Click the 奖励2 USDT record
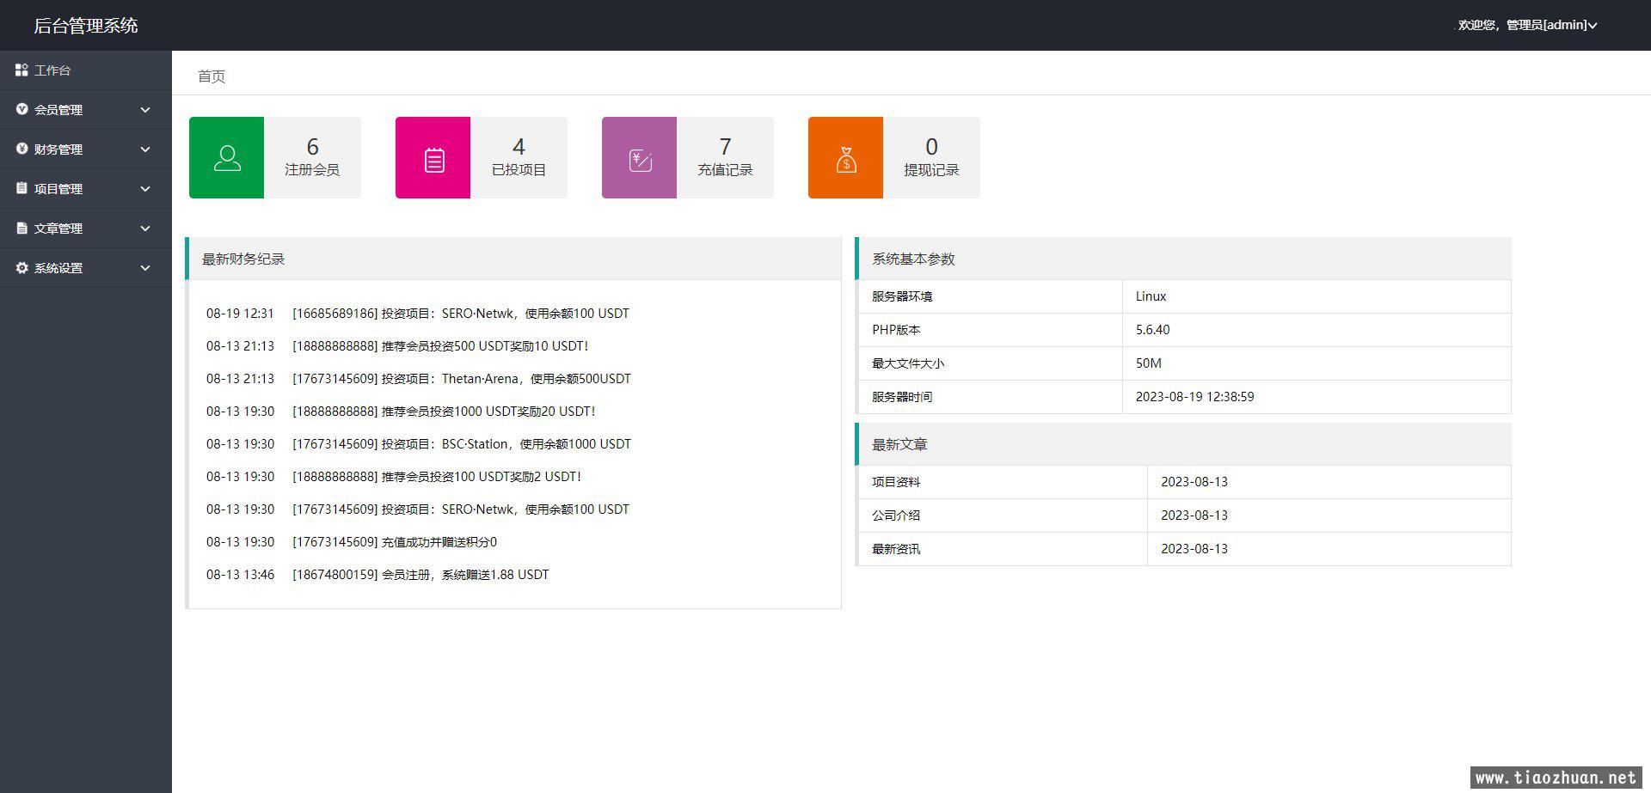1651x793 pixels. pyautogui.click(x=394, y=477)
